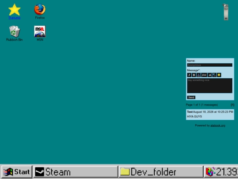Click the colorful system tray icon
238x179 pixels.
[210, 172]
